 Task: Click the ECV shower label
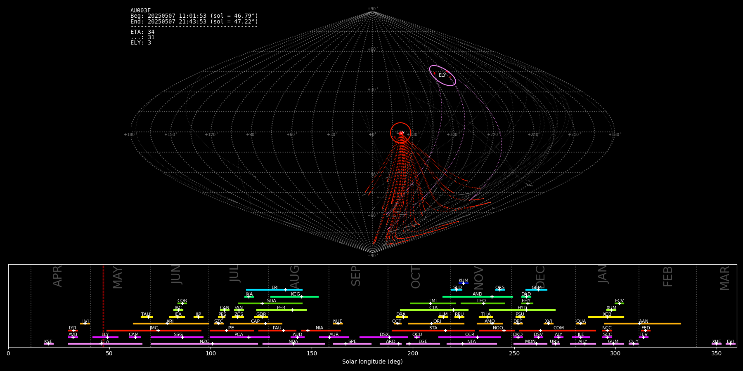[620, 301]
